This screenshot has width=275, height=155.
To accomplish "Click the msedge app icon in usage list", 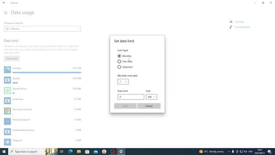I will 7,70.
